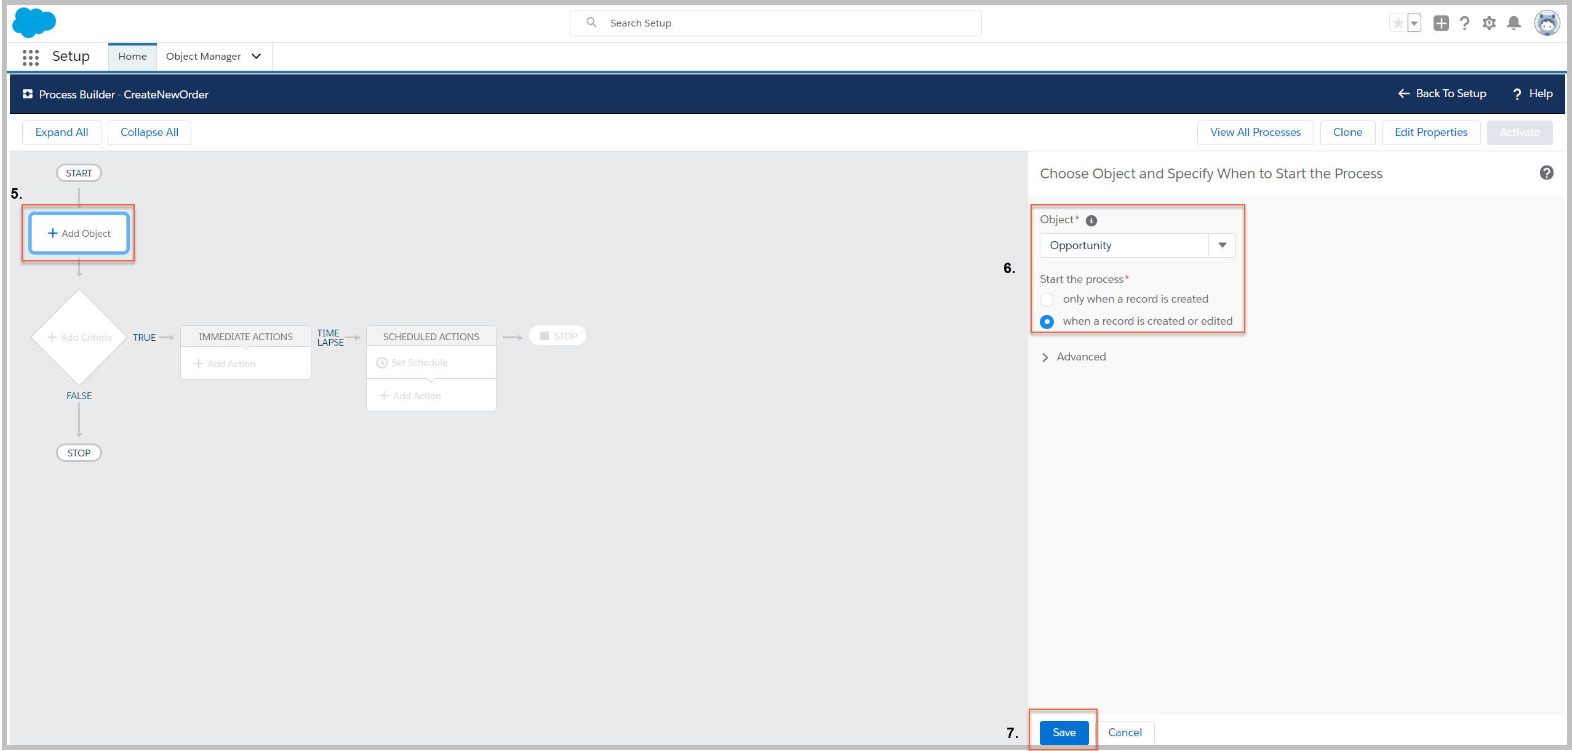Open the notifications bell
Screen dimensions: 1572x751
coord(1514,23)
